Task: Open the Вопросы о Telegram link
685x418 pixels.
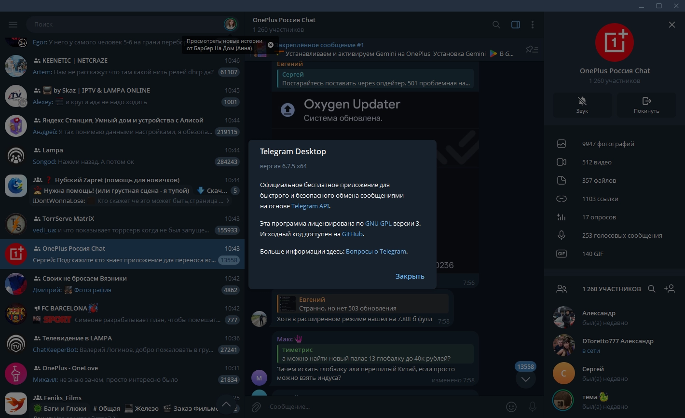Action: point(376,252)
